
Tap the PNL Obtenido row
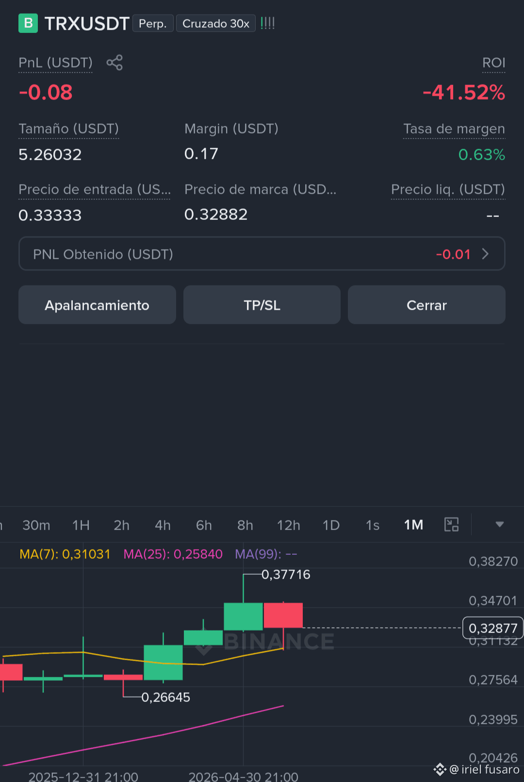(x=262, y=254)
